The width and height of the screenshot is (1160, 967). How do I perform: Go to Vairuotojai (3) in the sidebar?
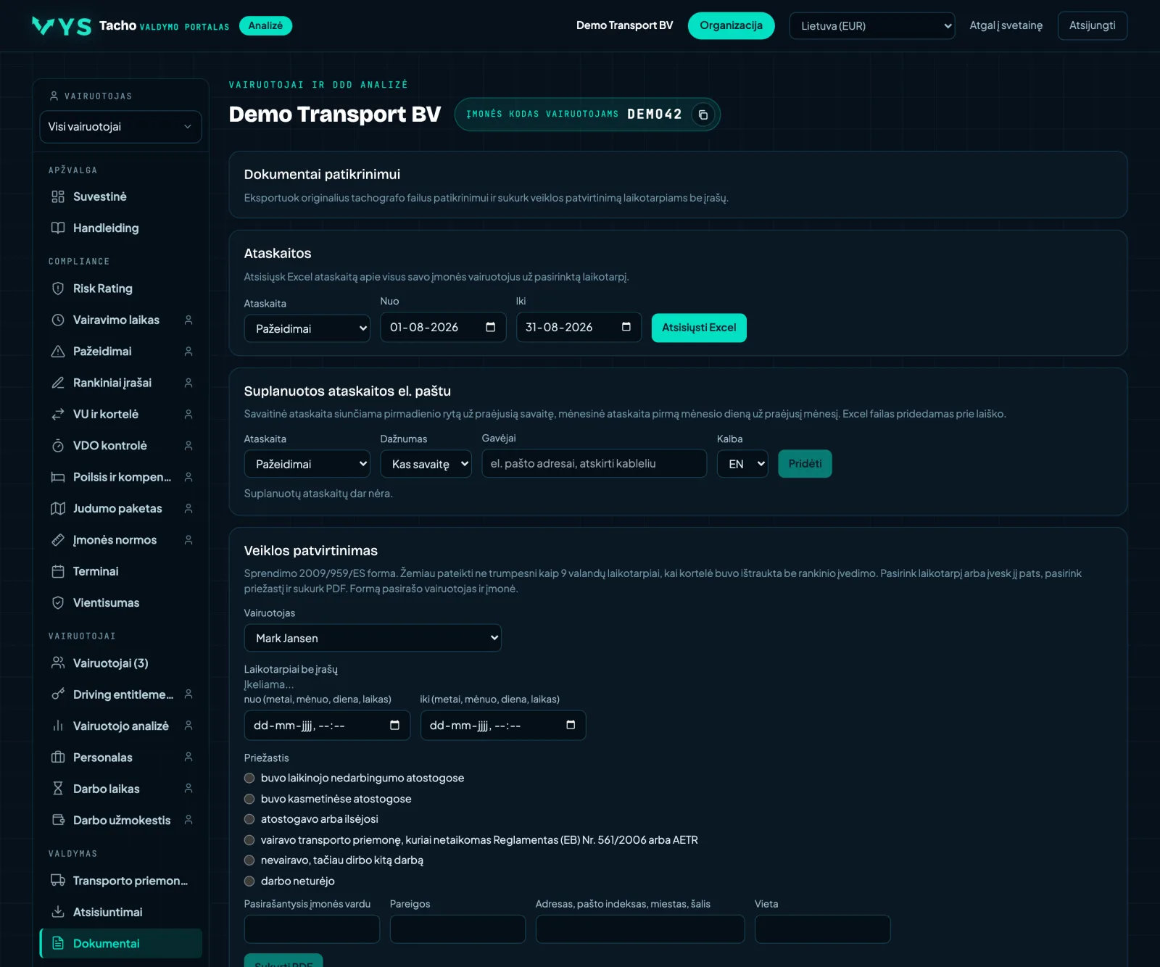click(120, 663)
